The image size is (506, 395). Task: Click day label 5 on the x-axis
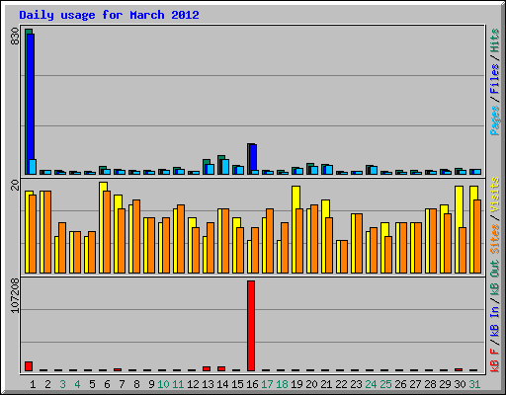pos(92,384)
